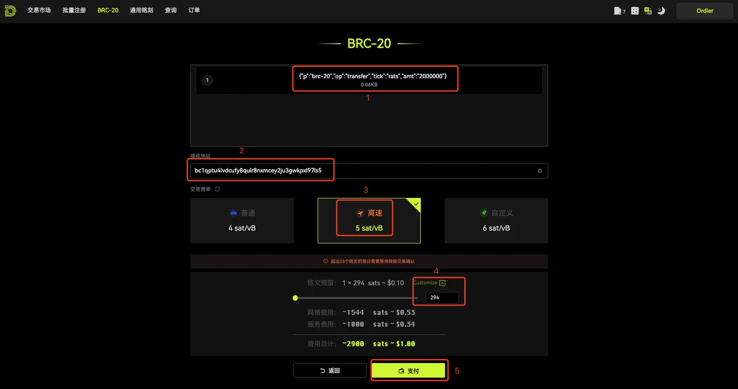
Task: Keep 高速 fee selected by clicking its card
Action: coord(369,220)
